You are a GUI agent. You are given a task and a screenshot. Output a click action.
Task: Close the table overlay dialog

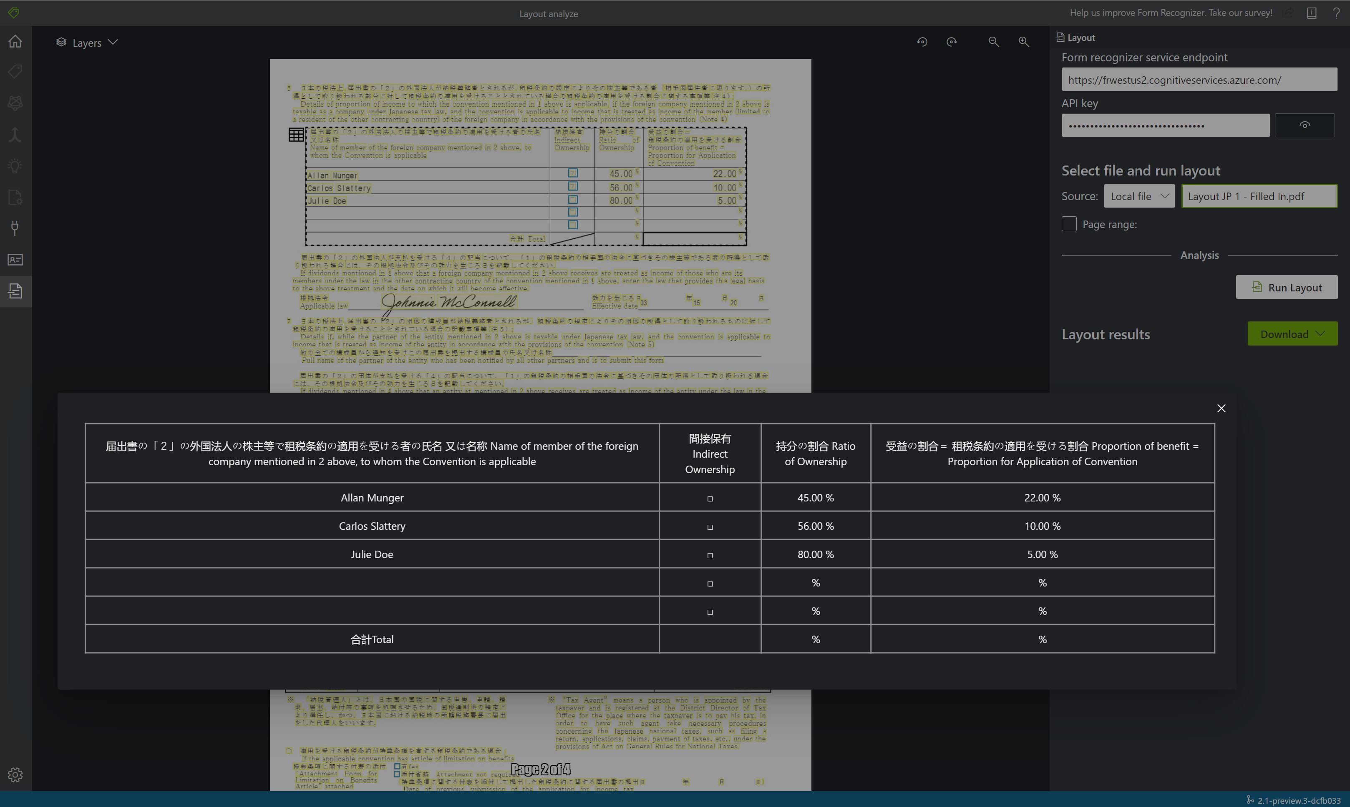(x=1221, y=407)
